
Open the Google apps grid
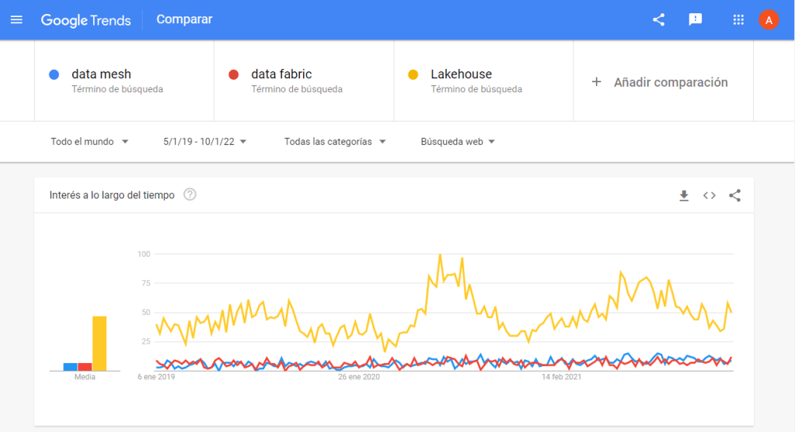point(738,19)
